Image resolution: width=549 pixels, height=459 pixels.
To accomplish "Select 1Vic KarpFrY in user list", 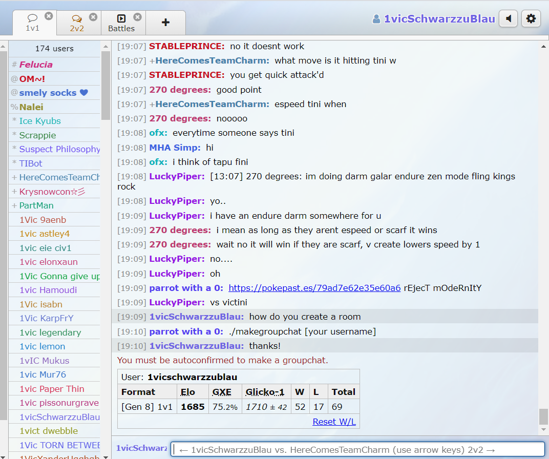I will click(x=54, y=318).
